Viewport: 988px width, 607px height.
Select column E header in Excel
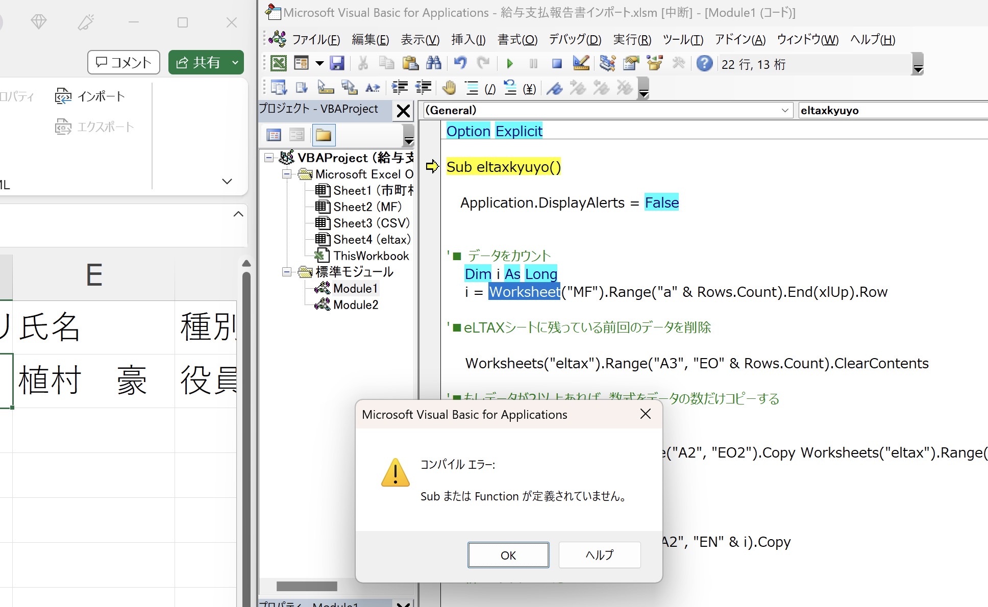pyautogui.click(x=94, y=275)
